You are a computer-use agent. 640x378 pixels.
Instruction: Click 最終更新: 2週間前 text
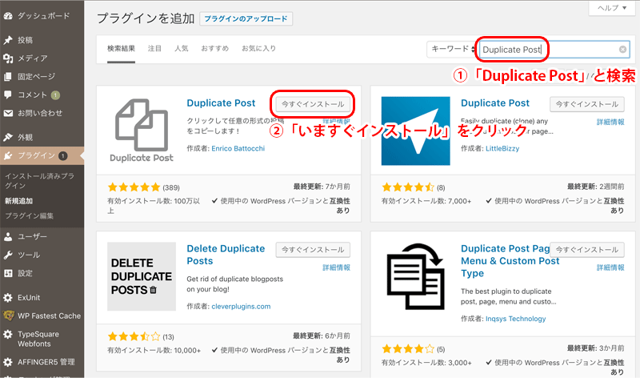pyautogui.click(x=595, y=187)
